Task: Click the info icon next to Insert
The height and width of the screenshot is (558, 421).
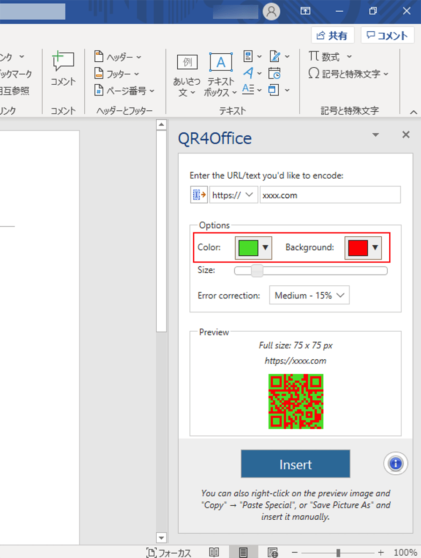Action: [395, 464]
